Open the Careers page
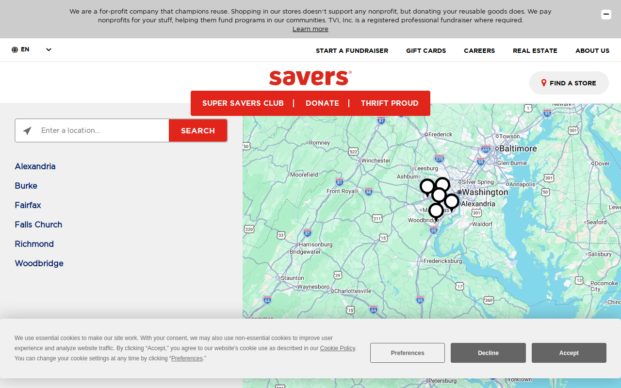Image resolution: width=621 pixels, height=388 pixels. pos(479,50)
